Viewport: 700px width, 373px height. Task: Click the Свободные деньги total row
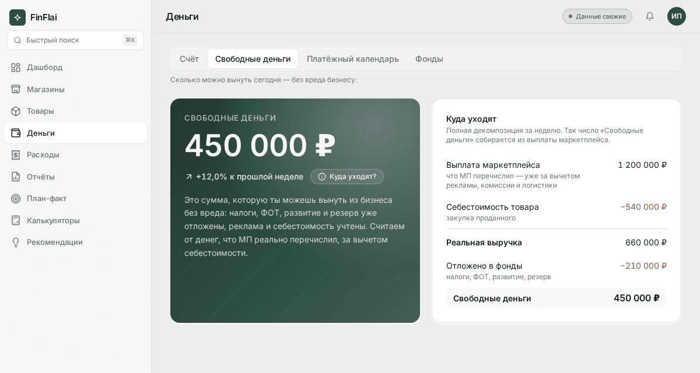pos(556,298)
